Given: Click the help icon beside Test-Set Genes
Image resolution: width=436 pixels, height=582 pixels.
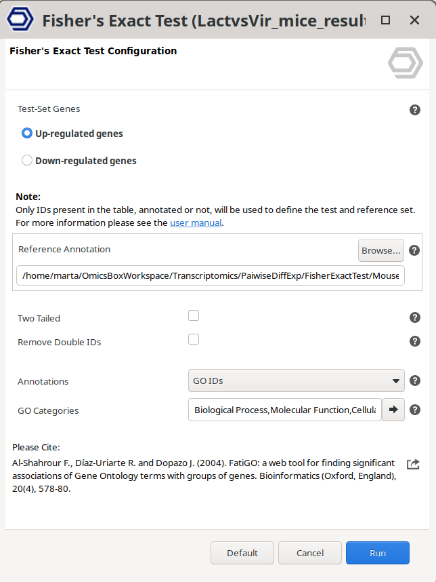Looking at the screenshot, I should coord(415,110).
